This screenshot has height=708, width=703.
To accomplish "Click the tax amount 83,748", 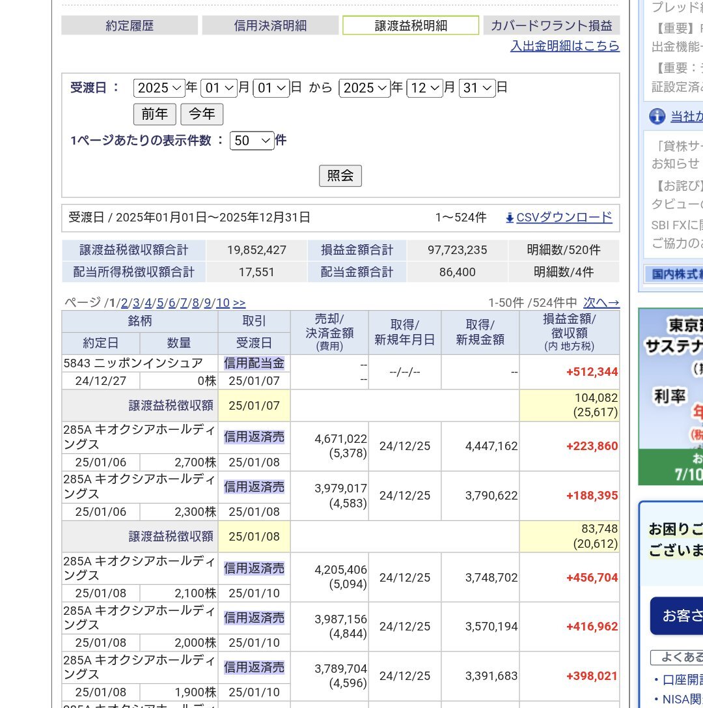I will click(600, 529).
